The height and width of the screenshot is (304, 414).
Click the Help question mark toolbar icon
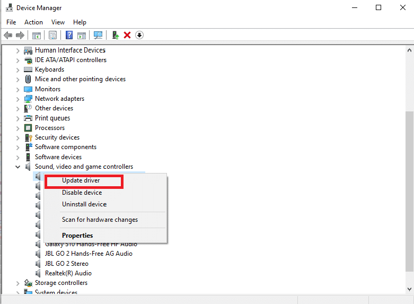pos(69,35)
